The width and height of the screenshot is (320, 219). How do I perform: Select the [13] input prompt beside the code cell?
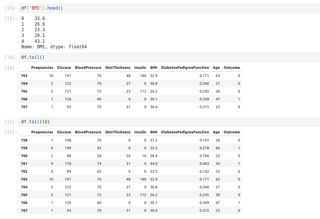(x=11, y=8)
